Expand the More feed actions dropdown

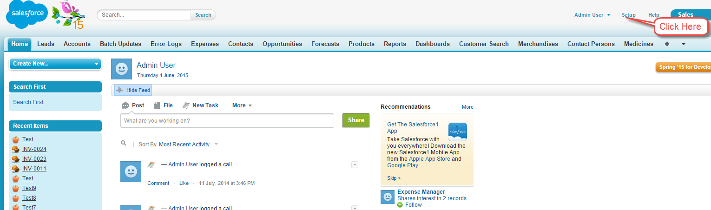pos(242,105)
